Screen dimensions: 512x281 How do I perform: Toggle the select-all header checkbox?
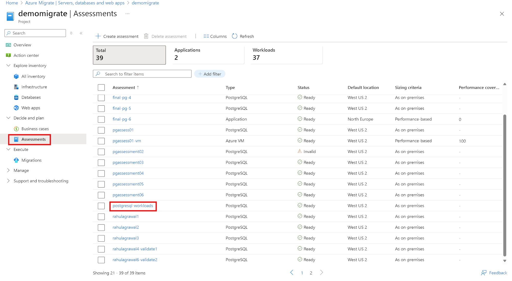101,88
